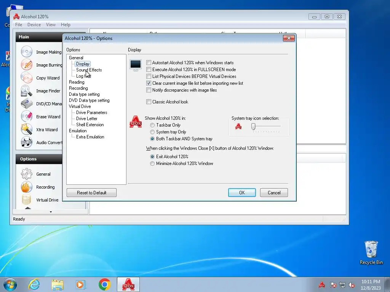Image resolution: width=390 pixels, height=292 pixels.
Task: Click the system tray icon preview image
Action: pyautogui.click(x=238, y=126)
